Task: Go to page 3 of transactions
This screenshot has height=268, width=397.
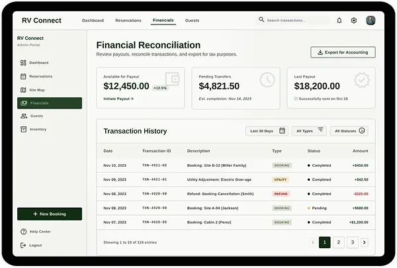Action: coord(353,242)
